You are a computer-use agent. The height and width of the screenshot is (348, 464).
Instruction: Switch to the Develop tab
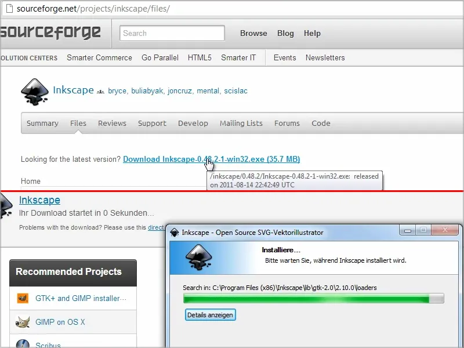pos(193,124)
